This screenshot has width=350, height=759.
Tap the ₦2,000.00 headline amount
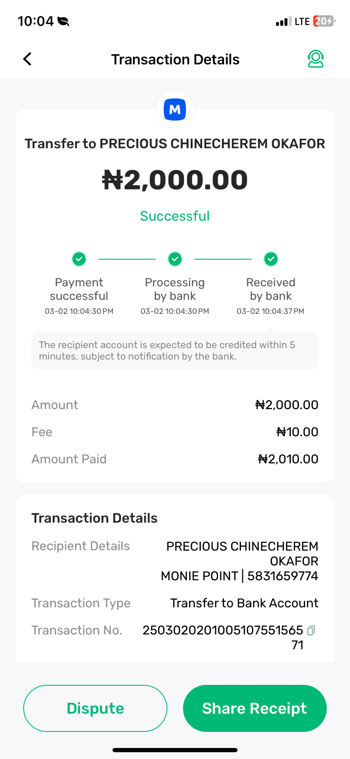click(x=175, y=180)
